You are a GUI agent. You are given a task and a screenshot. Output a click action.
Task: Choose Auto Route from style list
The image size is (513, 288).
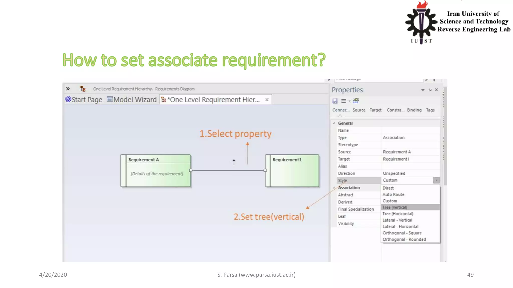click(x=393, y=194)
